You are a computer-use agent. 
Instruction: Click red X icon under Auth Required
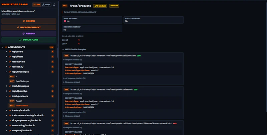(65, 21)
